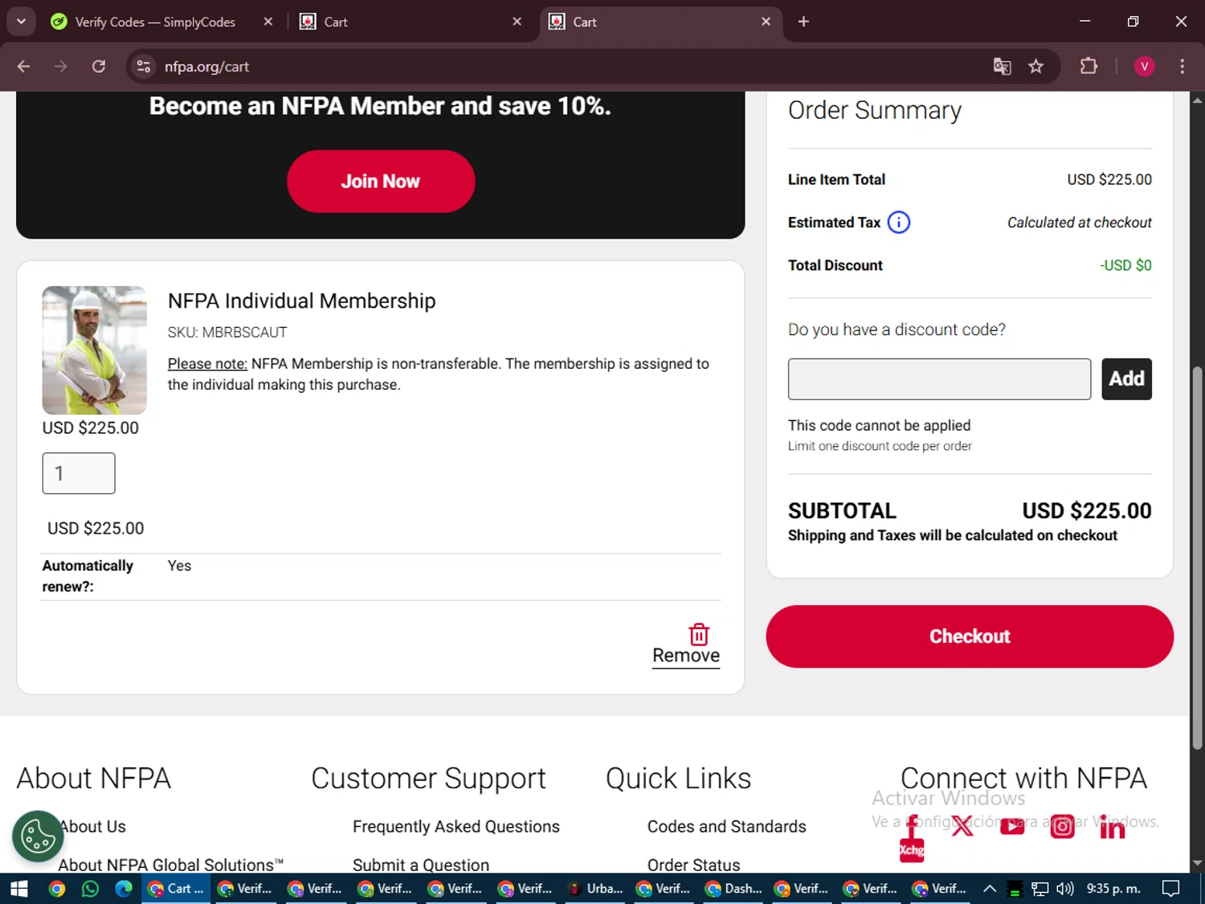Viewport: 1205px width, 904px height.
Task: Open the Order Status link
Action: [694, 865]
